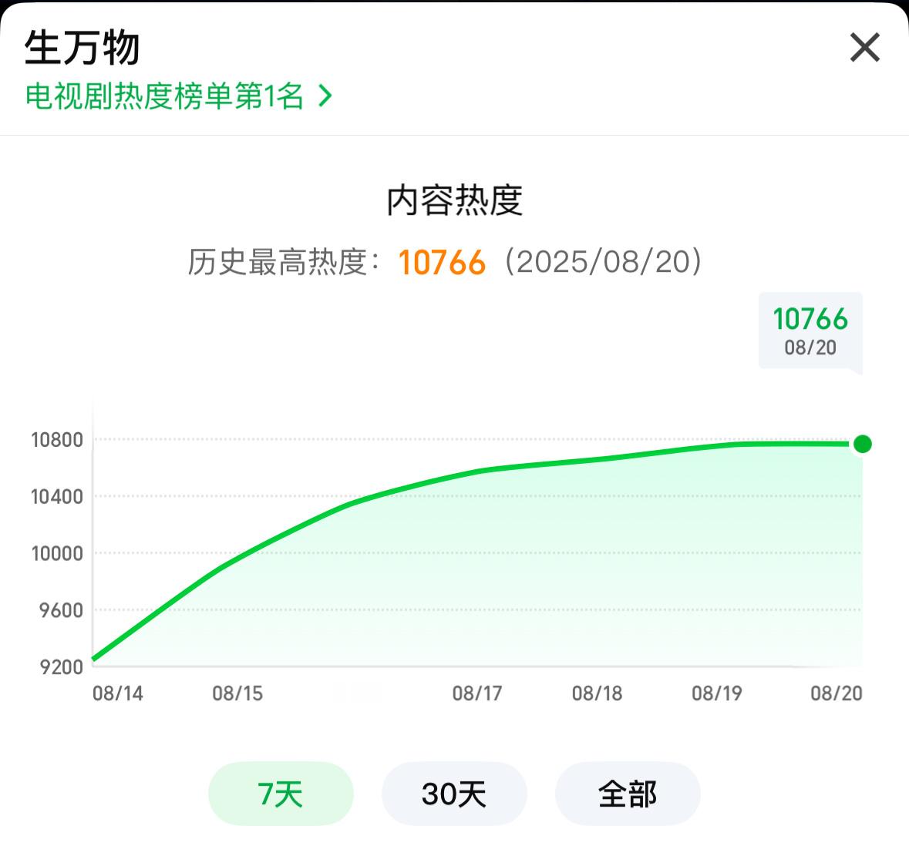Click the 08/15 x-axis date label
Image resolution: width=909 pixels, height=866 pixels.
coord(237,693)
